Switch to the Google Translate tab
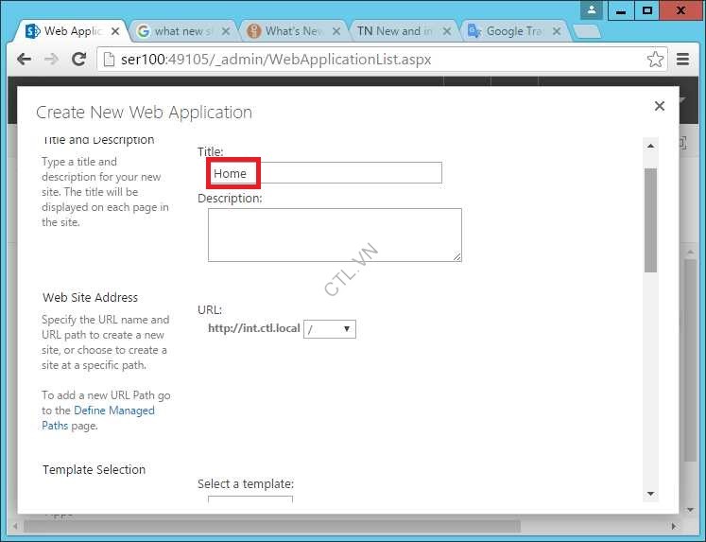Viewport: 706px width, 542px height. pos(510,31)
